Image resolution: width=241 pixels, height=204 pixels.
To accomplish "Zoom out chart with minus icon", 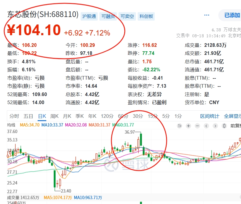I will pos(197,126).
